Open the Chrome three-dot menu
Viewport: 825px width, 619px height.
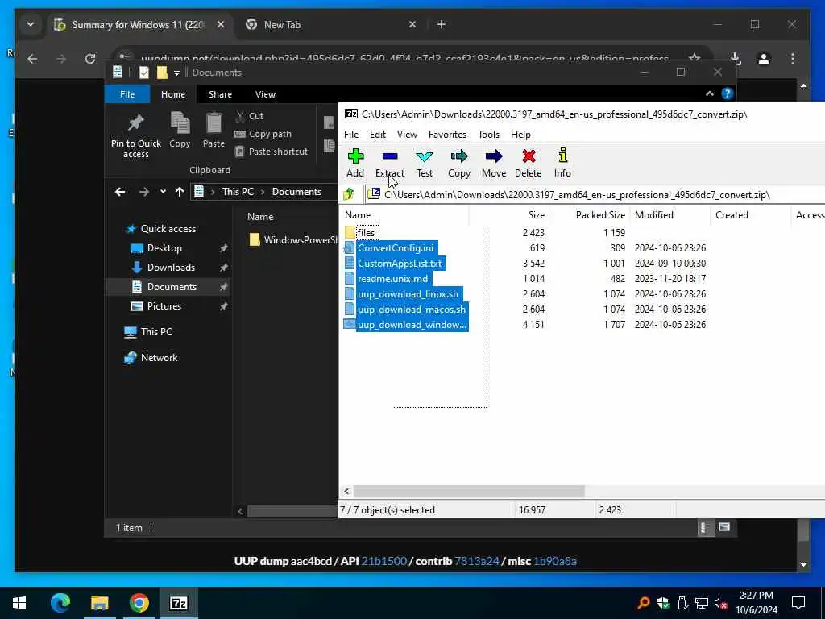[x=793, y=58]
